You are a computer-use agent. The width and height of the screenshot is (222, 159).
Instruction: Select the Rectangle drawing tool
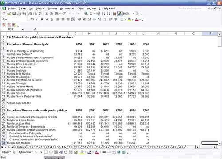pyautogui.click(x=46, y=152)
